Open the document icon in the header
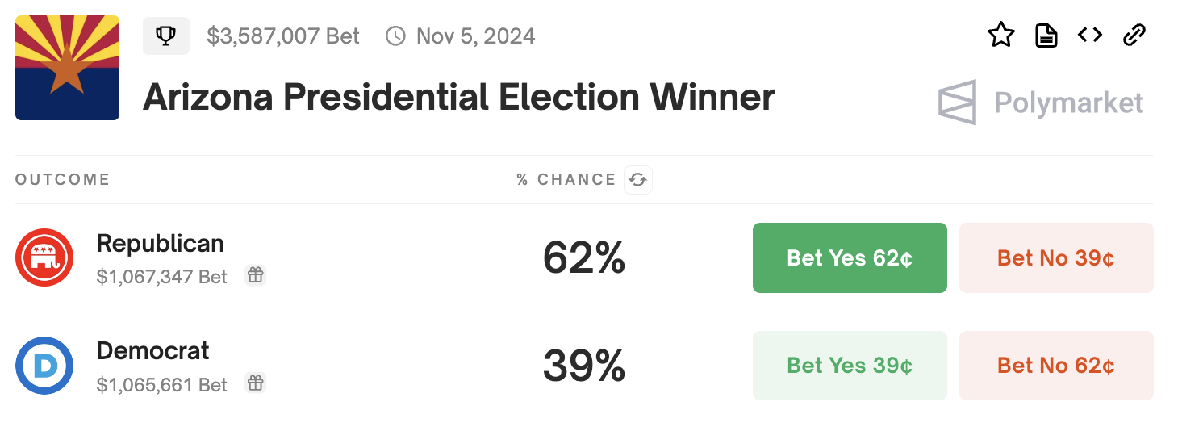This screenshot has height=431, width=1178. (x=1046, y=36)
